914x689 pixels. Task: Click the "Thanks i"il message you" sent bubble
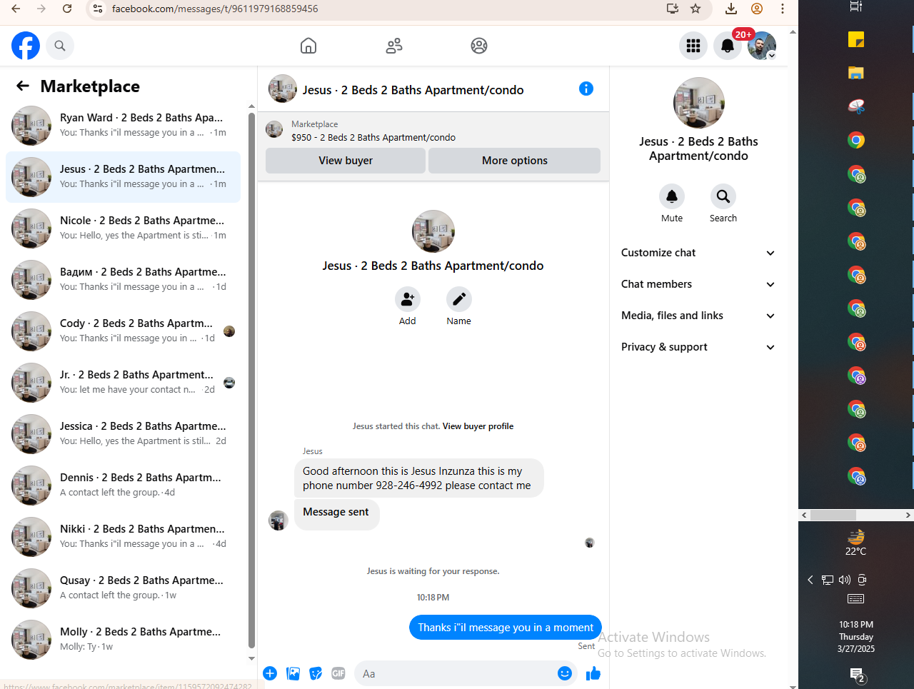tap(506, 628)
